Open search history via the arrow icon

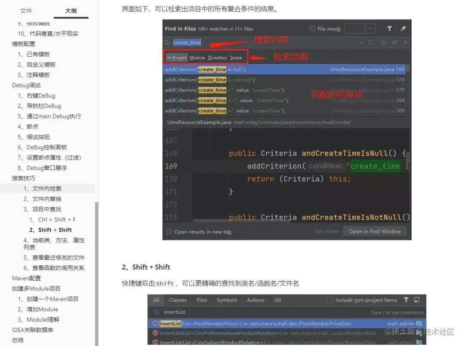pos(369,42)
